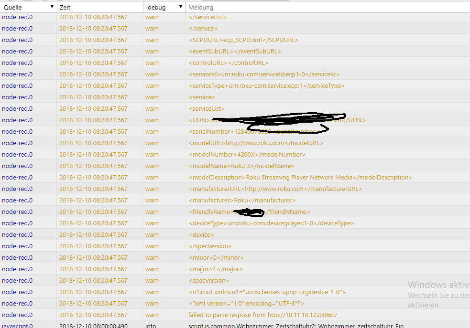This screenshot has width=470, height=328.
Task: Select the <specVersion> opening tag message
Action: (x=208, y=280)
